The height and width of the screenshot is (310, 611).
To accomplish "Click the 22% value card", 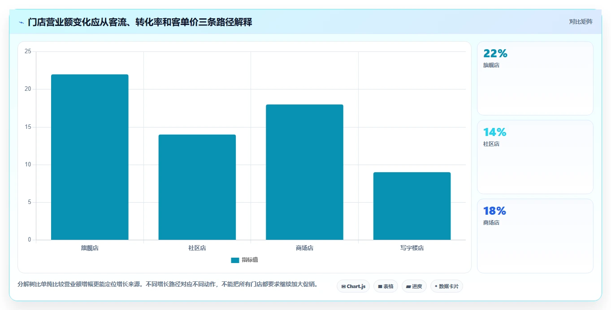I will (x=535, y=78).
